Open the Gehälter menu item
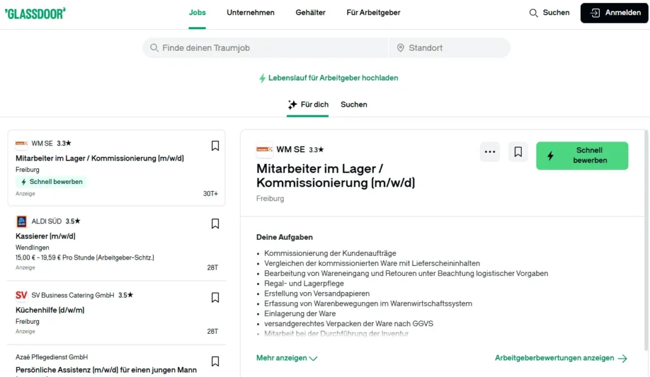This screenshot has width=650, height=377. pos(310,12)
